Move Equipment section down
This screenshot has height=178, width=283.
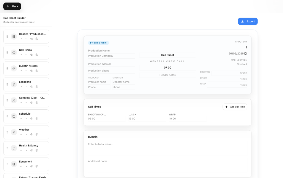click(x=26, y=166)
